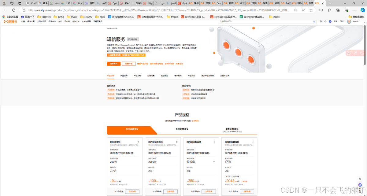Open the 内容审核标准说明 doc link
Screen dimensions: 367x196
[x=198, y=98]
